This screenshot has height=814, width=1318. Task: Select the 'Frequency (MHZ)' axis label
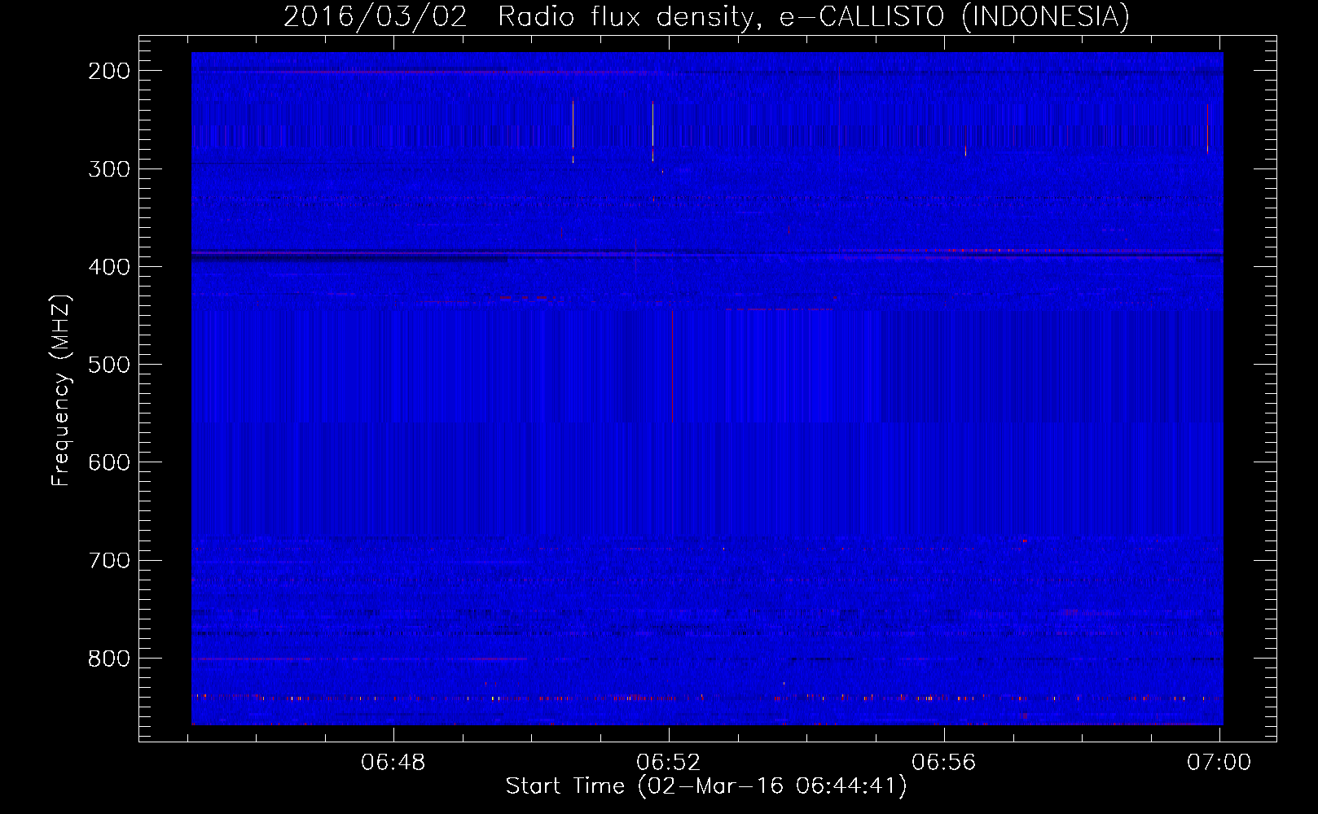click(61, 390)
